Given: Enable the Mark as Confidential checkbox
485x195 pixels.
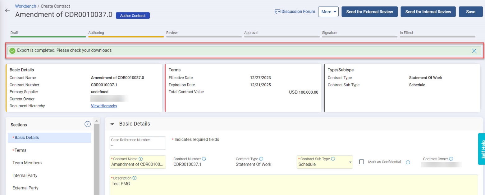Looking at the screenshot, I should tap(362, 162).
